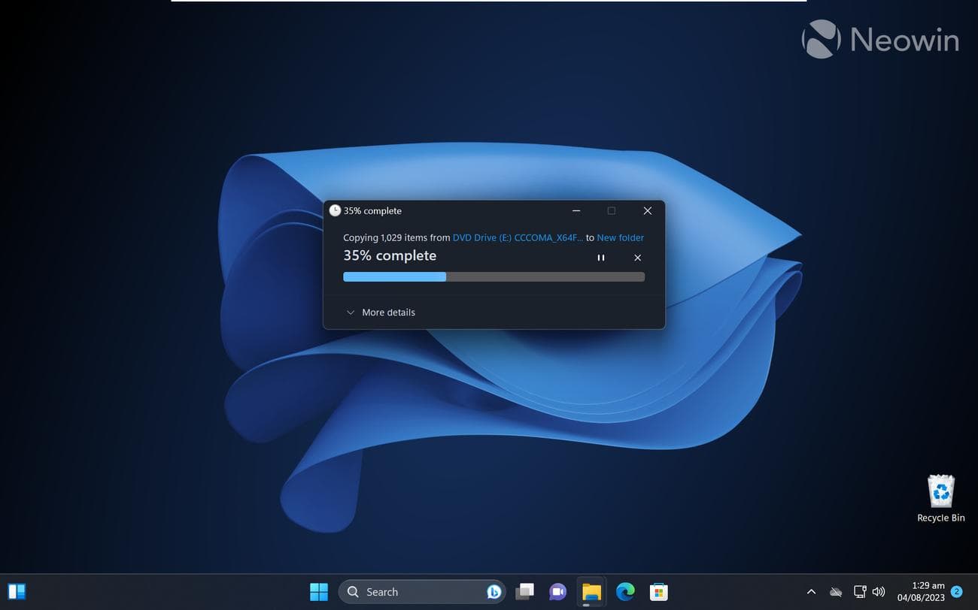The image size is (978, 610).
Task: Click the Bing icon inside the search box
Action: pos(493,591)
